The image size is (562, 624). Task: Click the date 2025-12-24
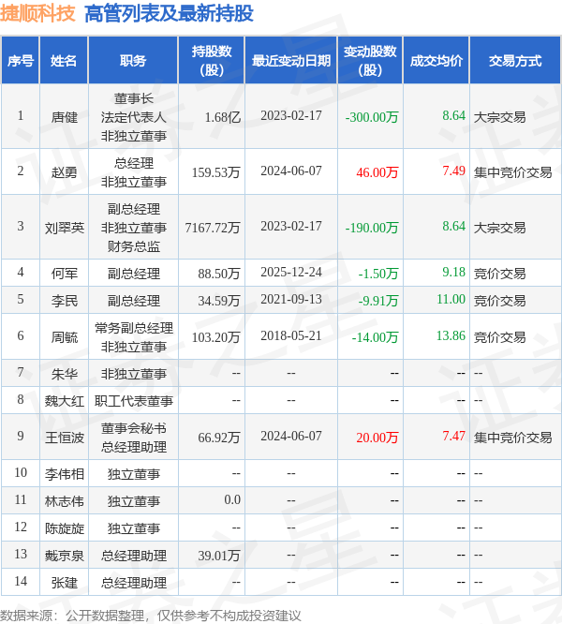click(291, 273)
